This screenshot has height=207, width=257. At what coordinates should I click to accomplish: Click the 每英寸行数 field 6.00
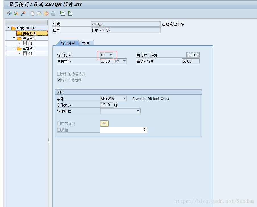click(x=191, y=61)
